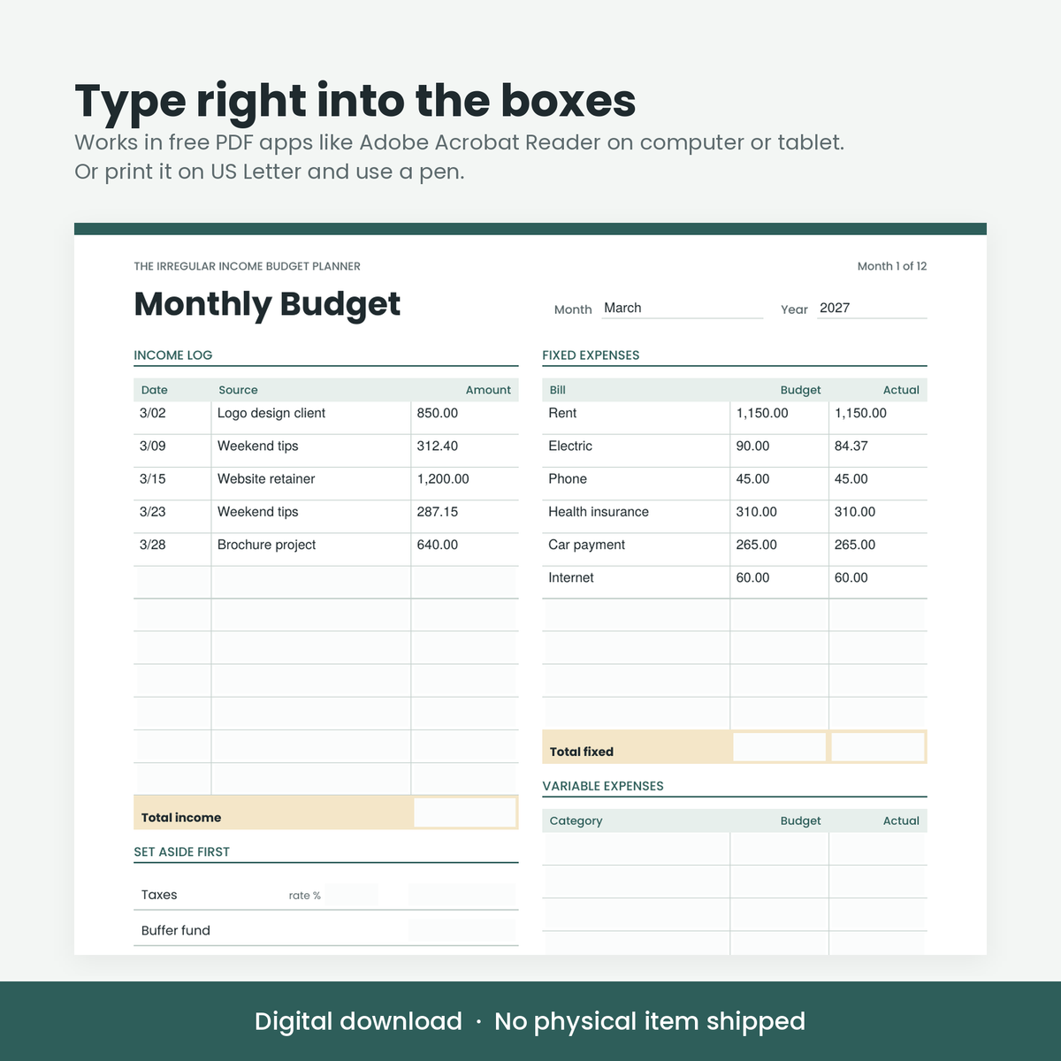
Task: Click the Taxes rate % field
Action: [351, 895]
